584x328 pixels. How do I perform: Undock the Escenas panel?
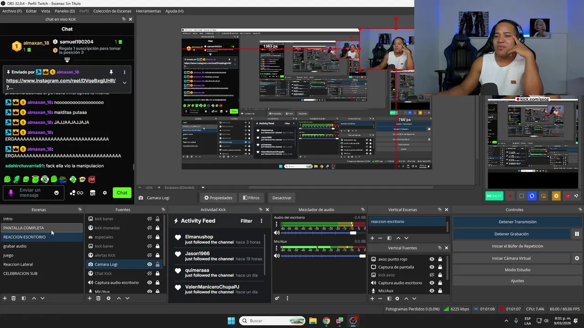[x=80, y=210]
